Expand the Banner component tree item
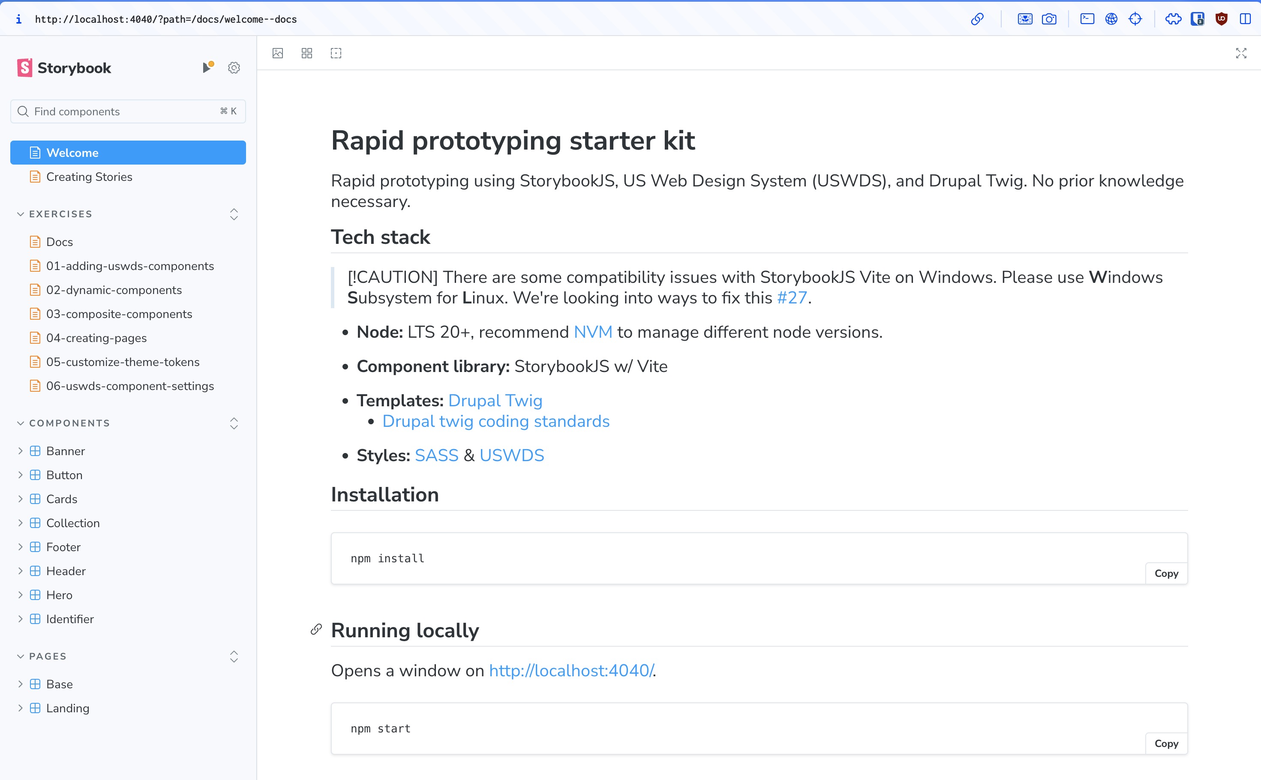The image size is (1261, 780). click(x=20, y=450)
